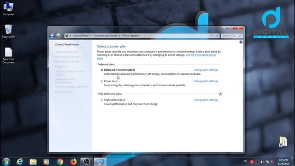Open User Accounts and Family Safety
This screenshot has width=295, height=166.
pyautogui.click(x=70, y=73)
